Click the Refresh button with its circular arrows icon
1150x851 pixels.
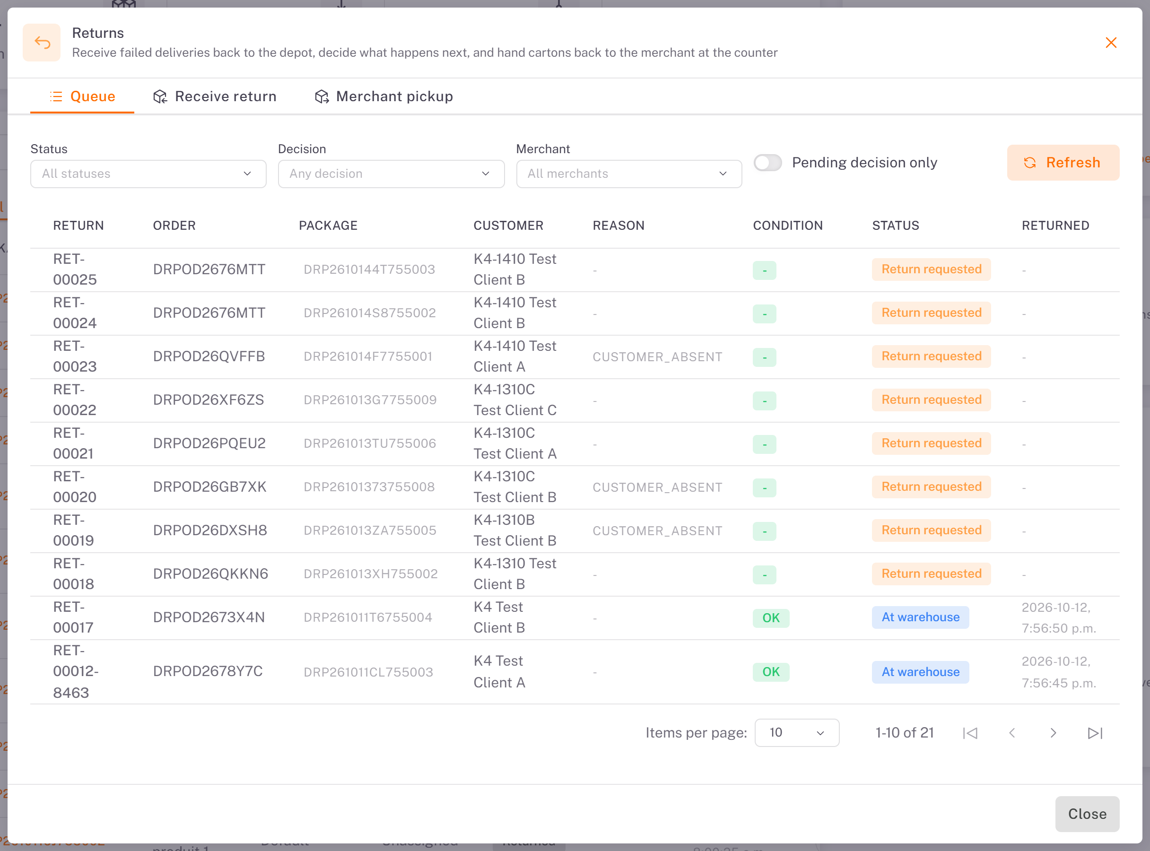1063,162
